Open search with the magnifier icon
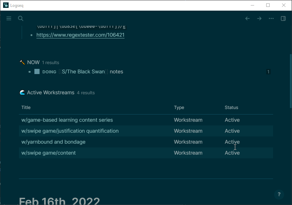The width and height of the screenshot is (292, 205). [x=20, y=19]
